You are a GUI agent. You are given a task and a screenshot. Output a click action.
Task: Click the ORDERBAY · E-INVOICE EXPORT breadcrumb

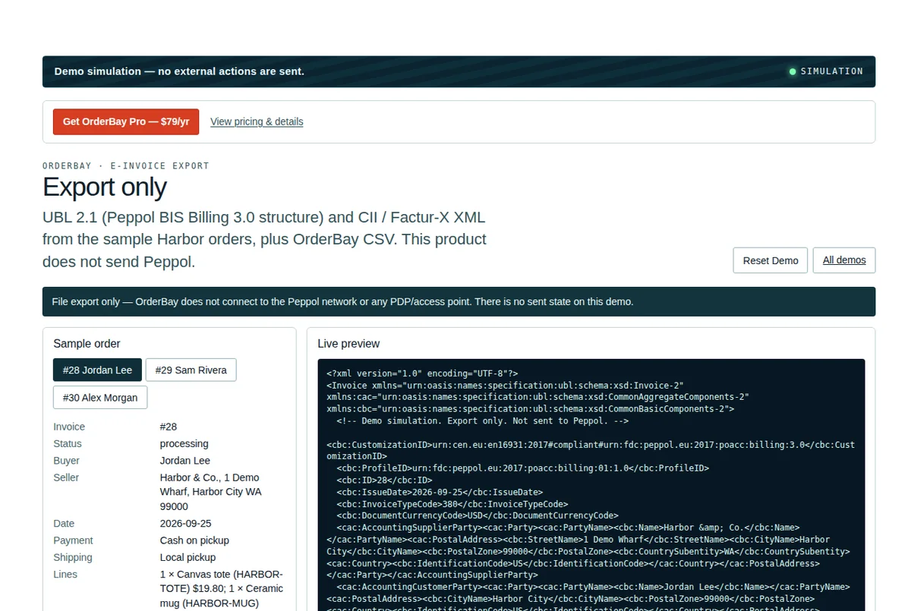(125, 165)
